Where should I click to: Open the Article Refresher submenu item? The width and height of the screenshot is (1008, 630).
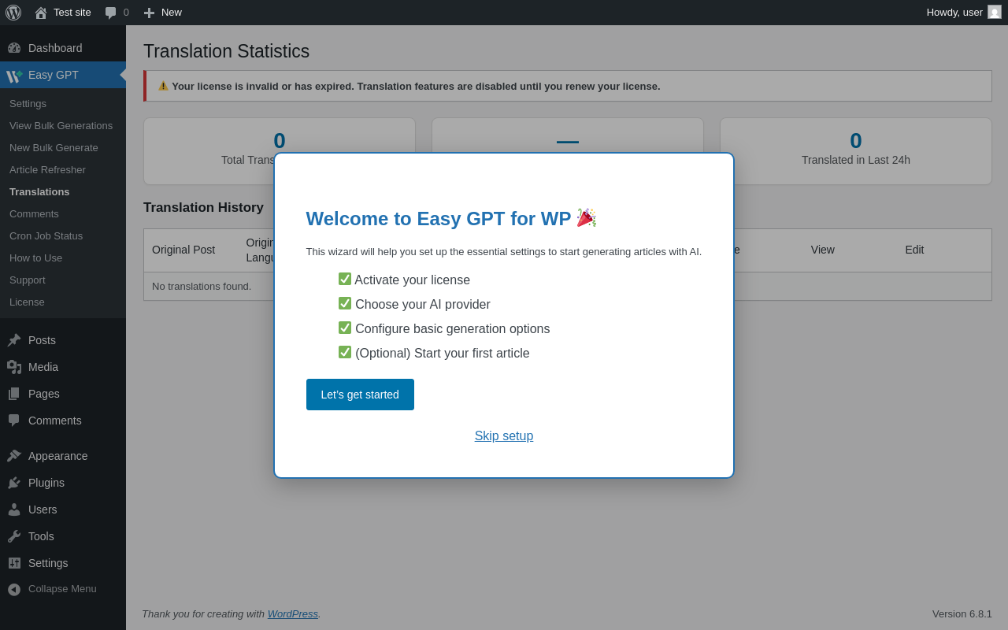click(47, 169)
